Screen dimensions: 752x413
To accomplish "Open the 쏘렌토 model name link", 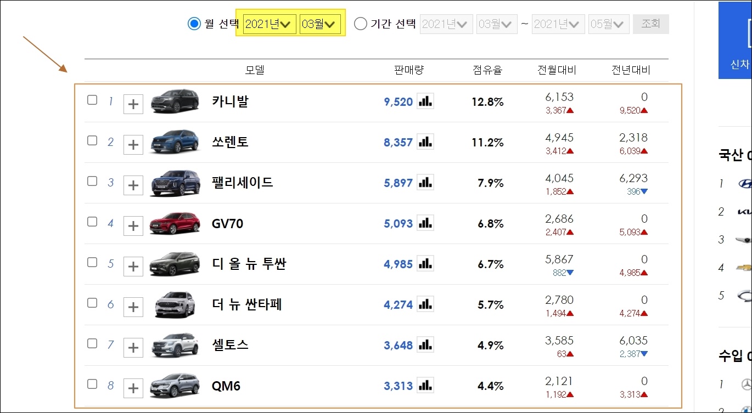I will pos(230,142).
